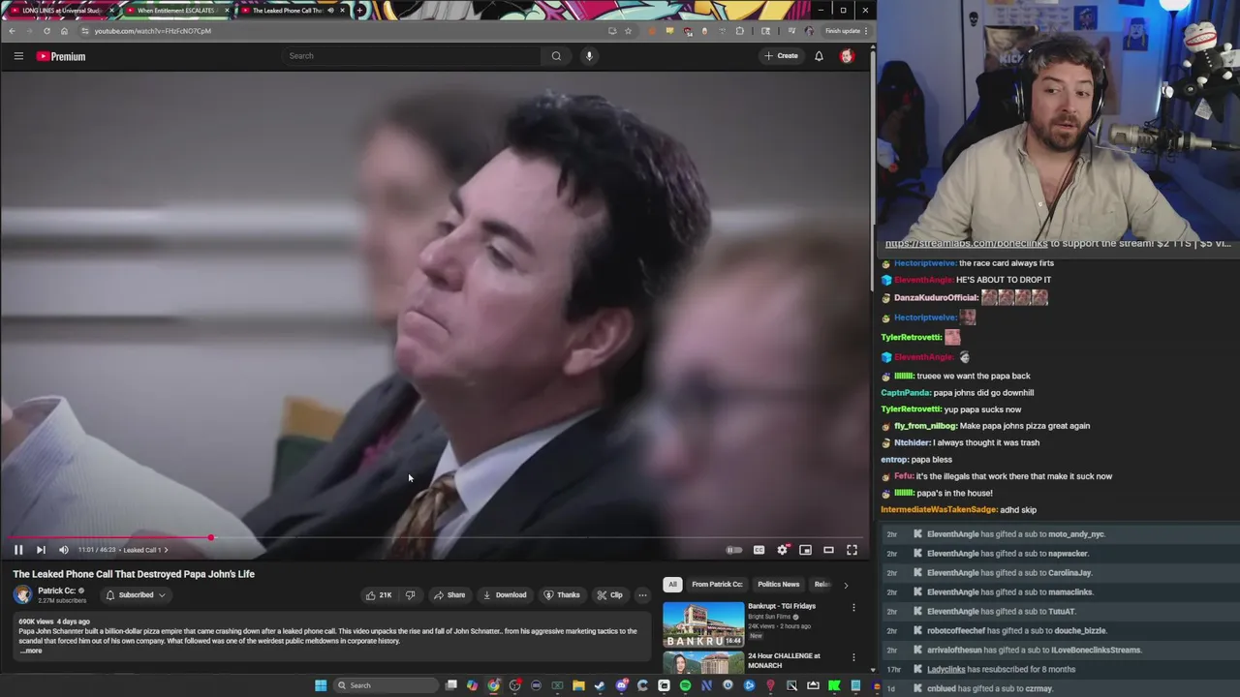The height and width of the screenshot is (697, 1240).
Task: Select the Politics News chip
Action: coord(778,585)
